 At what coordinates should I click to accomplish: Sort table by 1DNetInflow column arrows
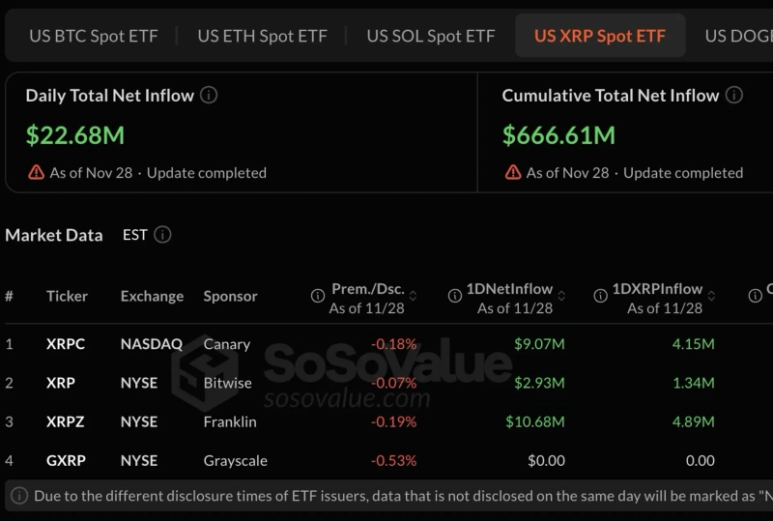(x=561, y=297)
